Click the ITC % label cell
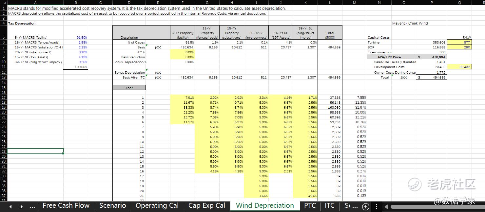Screen dimensions: 485x212 click(x=129, y=52)
